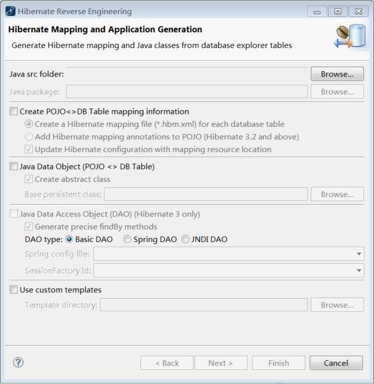Click the help question mark icon
Screen dimensions: 374x384
coord(18,362)
